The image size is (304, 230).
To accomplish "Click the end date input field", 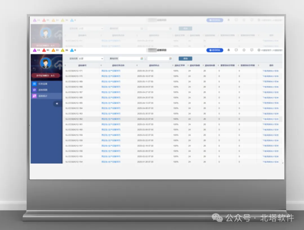I will coord(160,59).
